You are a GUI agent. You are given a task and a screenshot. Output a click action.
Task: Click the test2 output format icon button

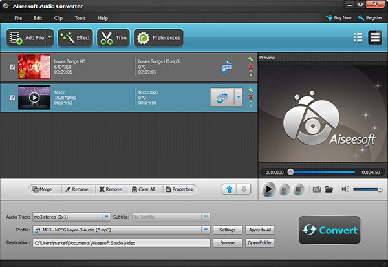pyautogui.click(x=222, y=97)
